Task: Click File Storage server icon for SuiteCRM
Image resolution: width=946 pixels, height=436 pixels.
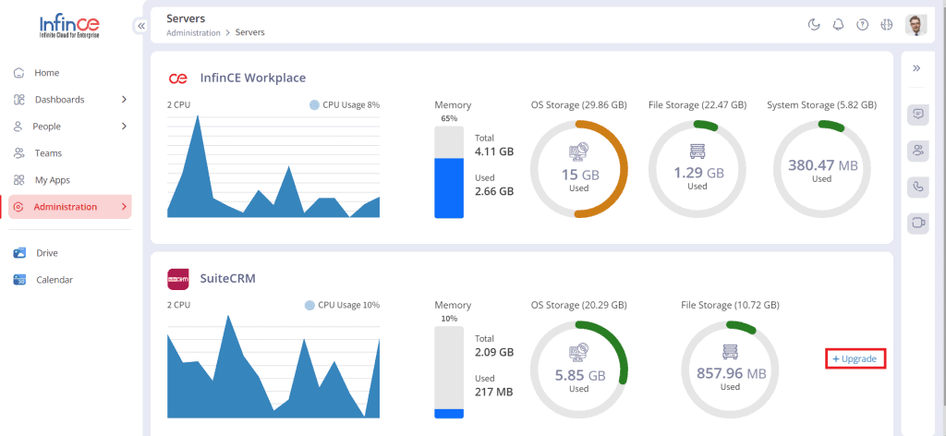Action: coord(730,352)
